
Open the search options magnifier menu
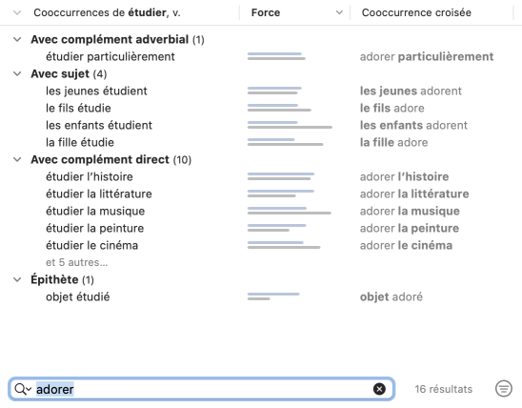pyautogui.click(x=23, y=389)
